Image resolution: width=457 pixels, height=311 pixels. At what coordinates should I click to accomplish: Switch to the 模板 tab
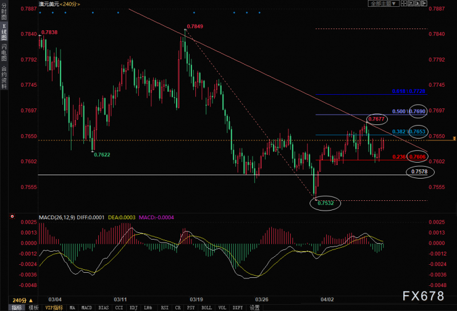point(34,308)
